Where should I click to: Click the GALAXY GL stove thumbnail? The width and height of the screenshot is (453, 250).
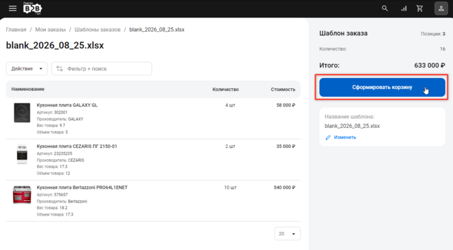click(22, 113)
